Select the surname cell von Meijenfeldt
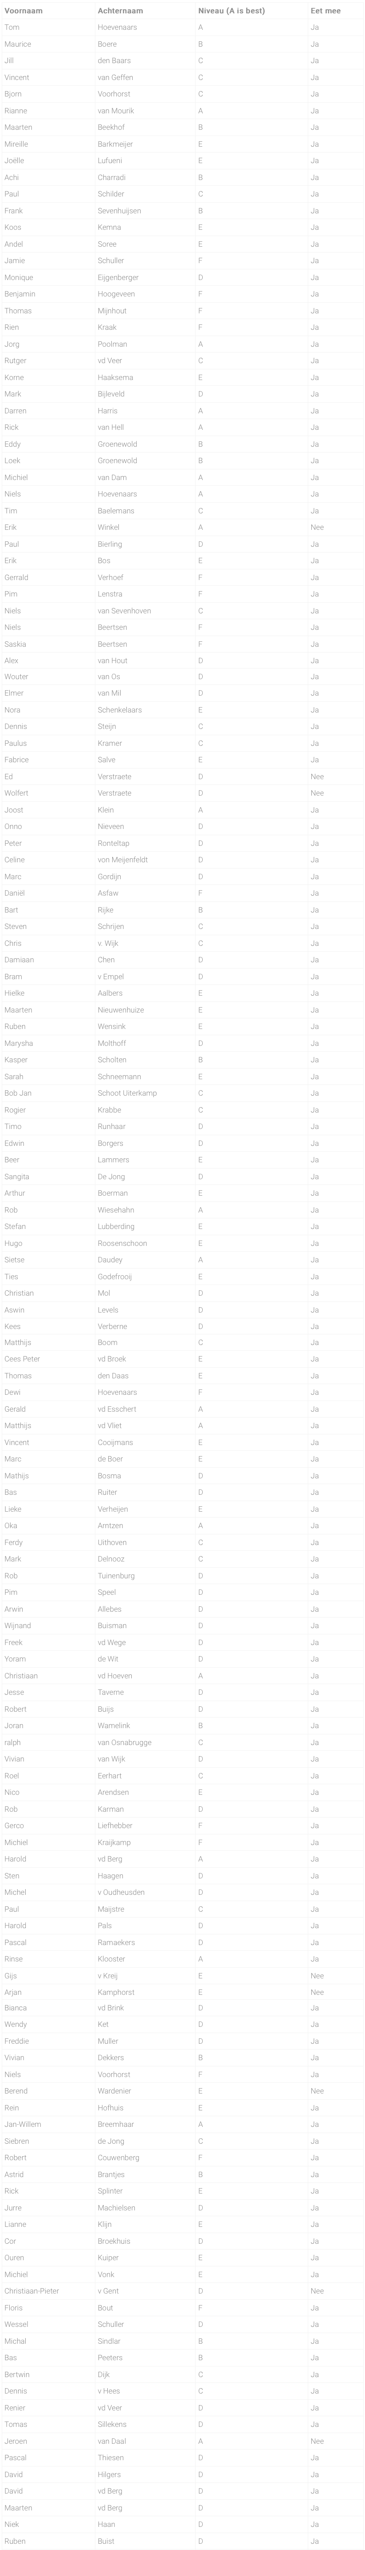 click(x=122, y=859)
